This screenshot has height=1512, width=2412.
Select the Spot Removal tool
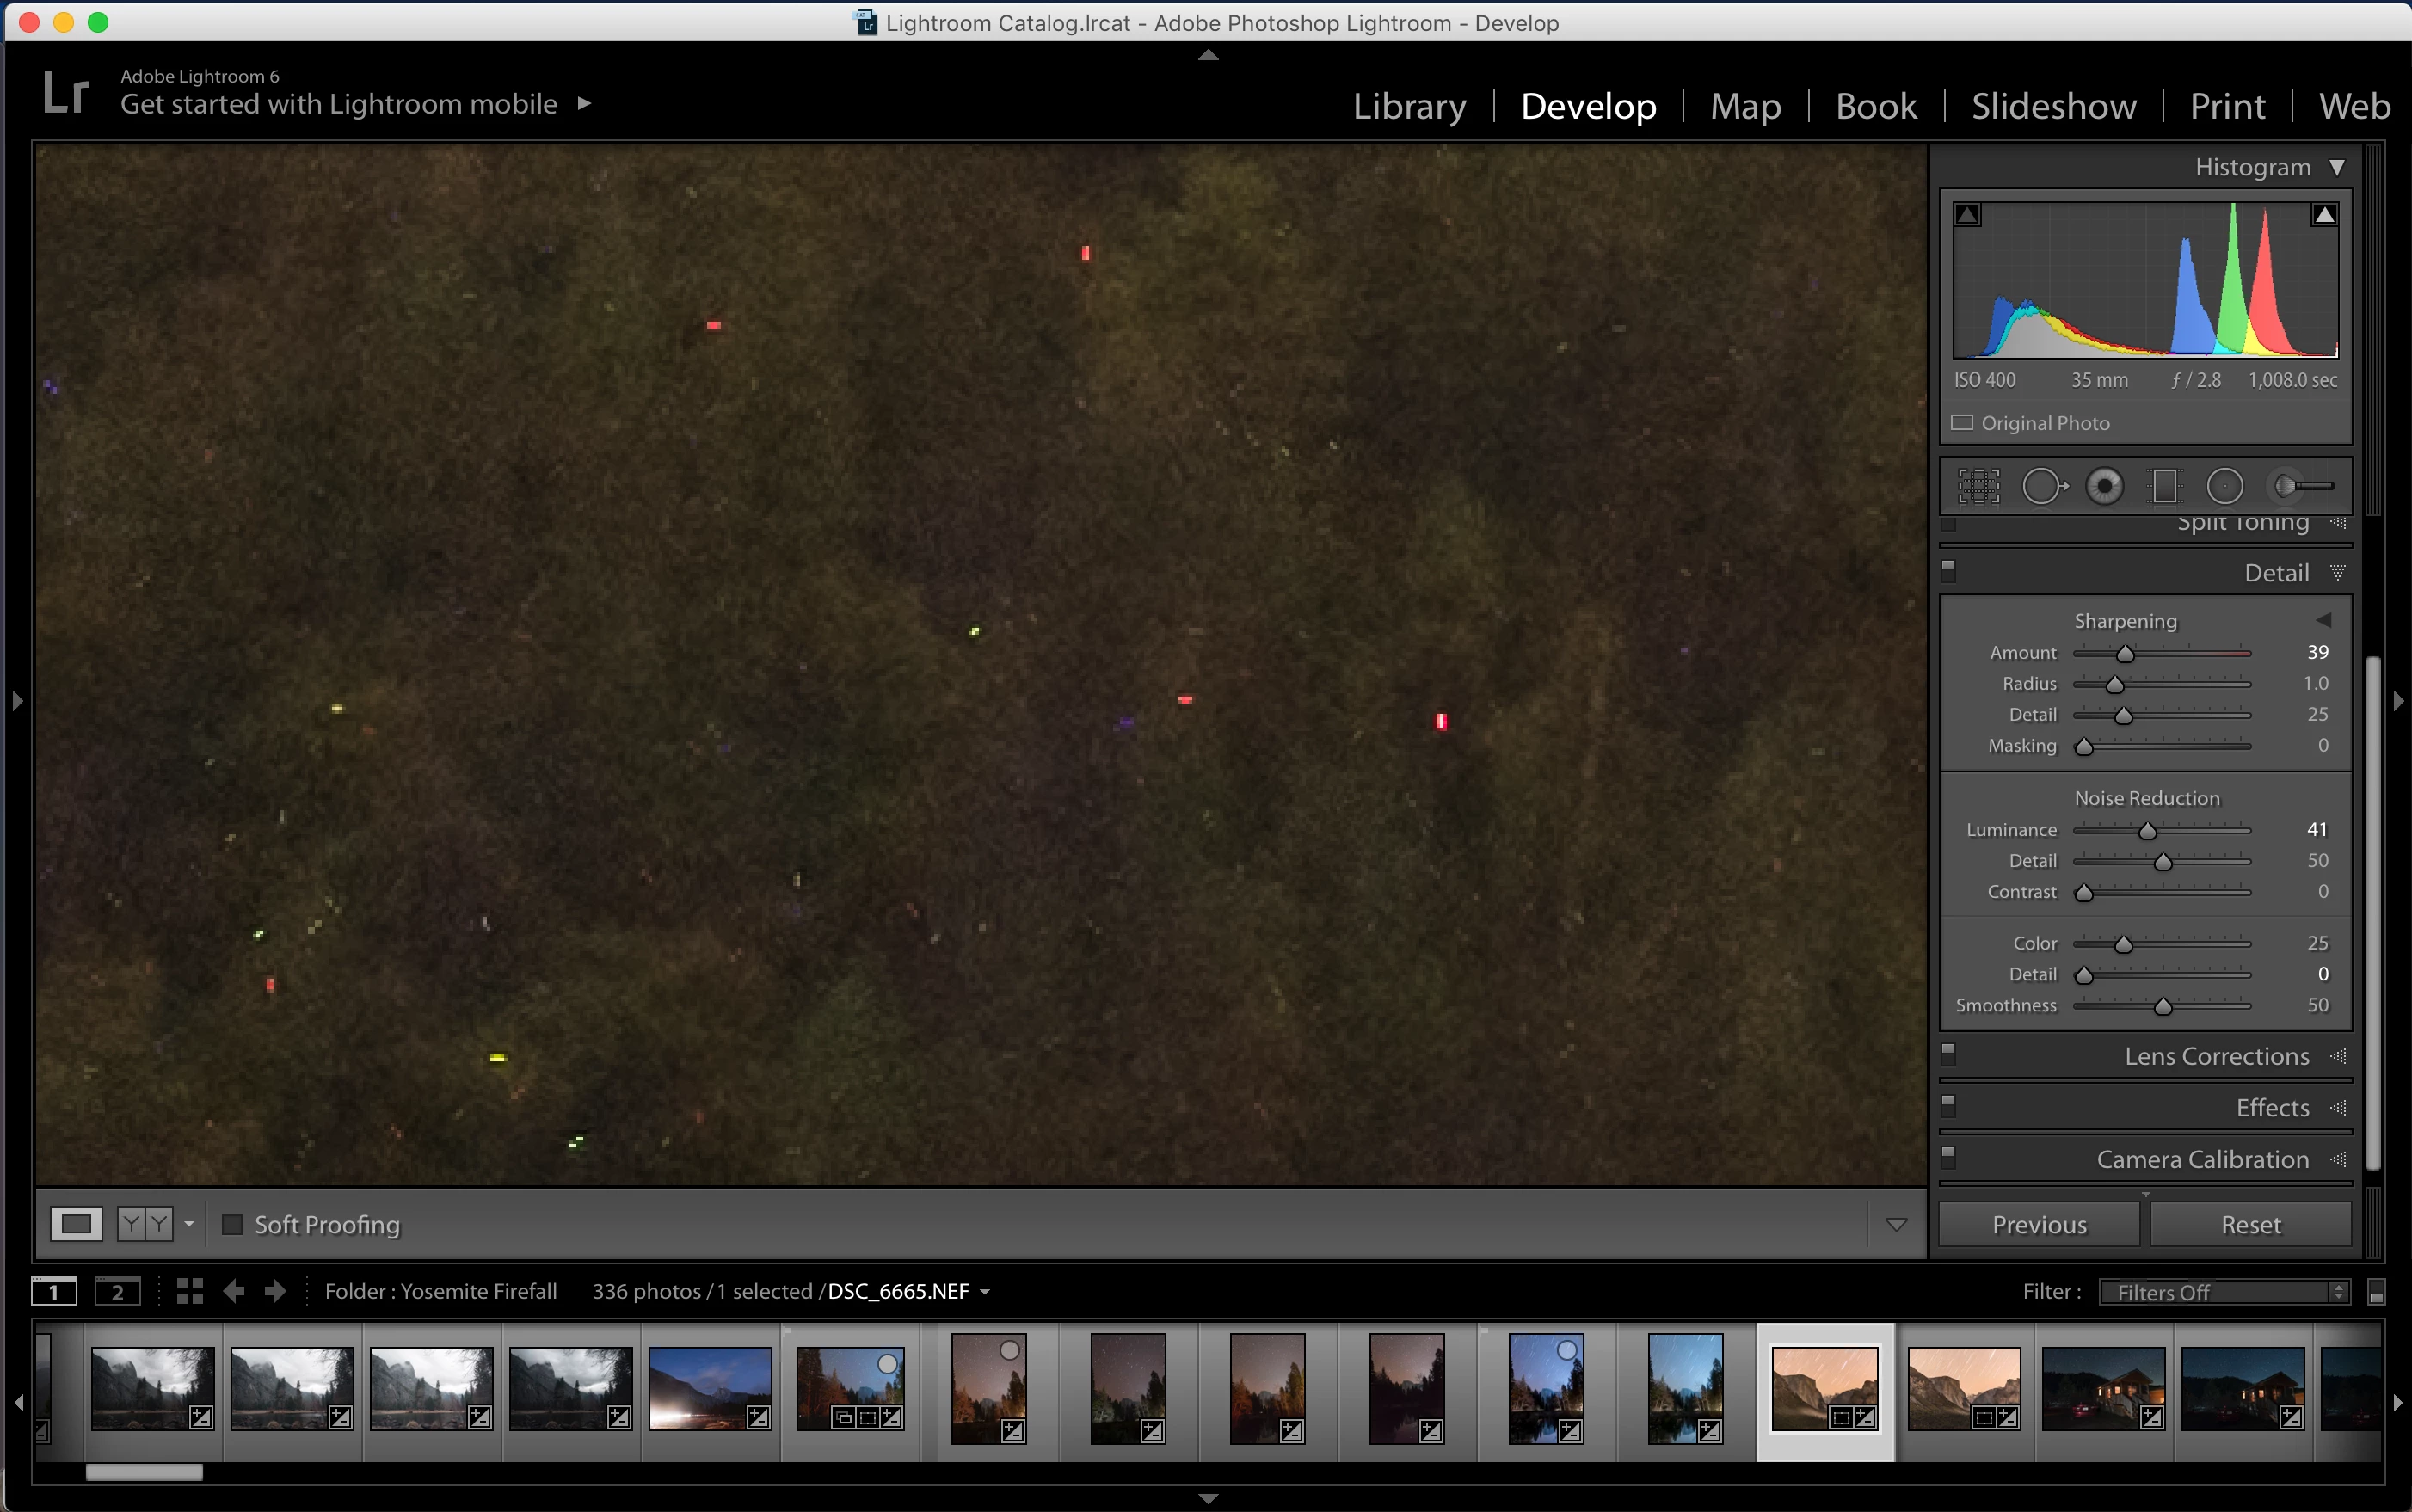point(2043,487)
